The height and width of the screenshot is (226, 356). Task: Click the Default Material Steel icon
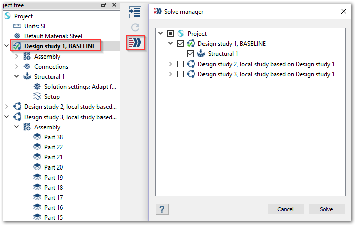tap(17, 36)
